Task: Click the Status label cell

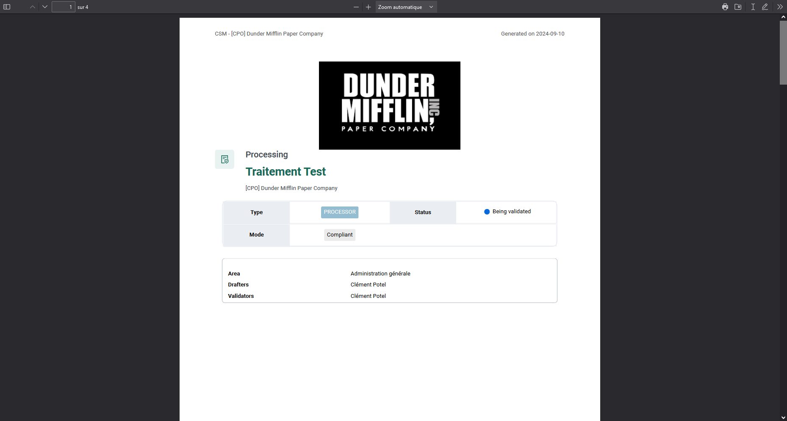Action: point(423,212)
